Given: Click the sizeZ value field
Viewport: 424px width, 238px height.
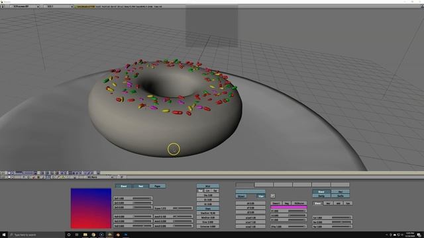Looking at the screenshot, I should (x=250, y=227).
